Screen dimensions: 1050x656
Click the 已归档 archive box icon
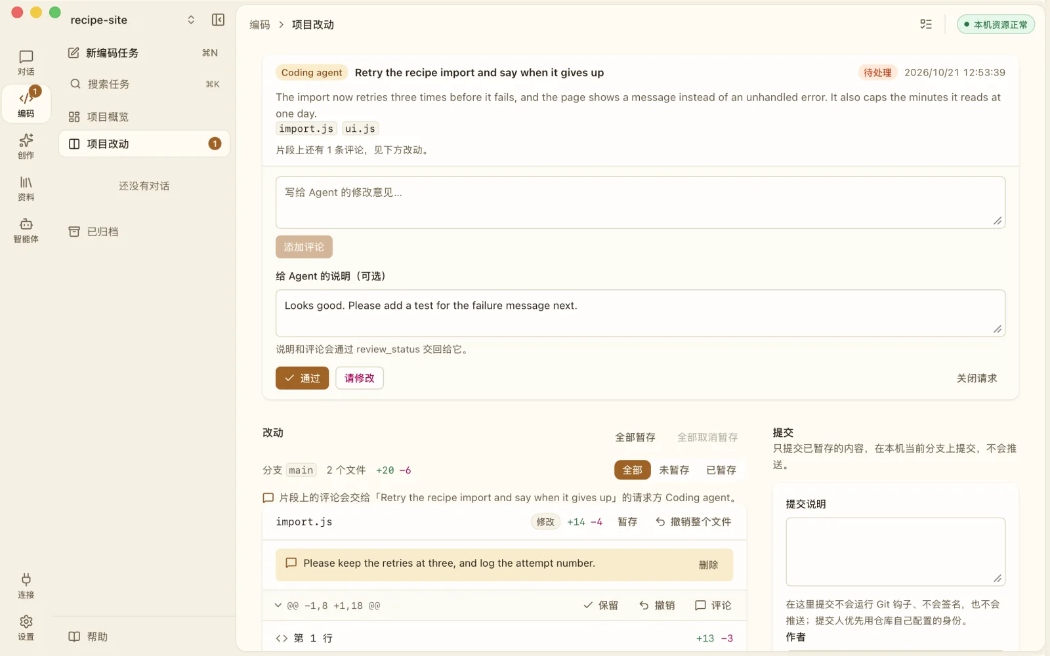point(74,232)
